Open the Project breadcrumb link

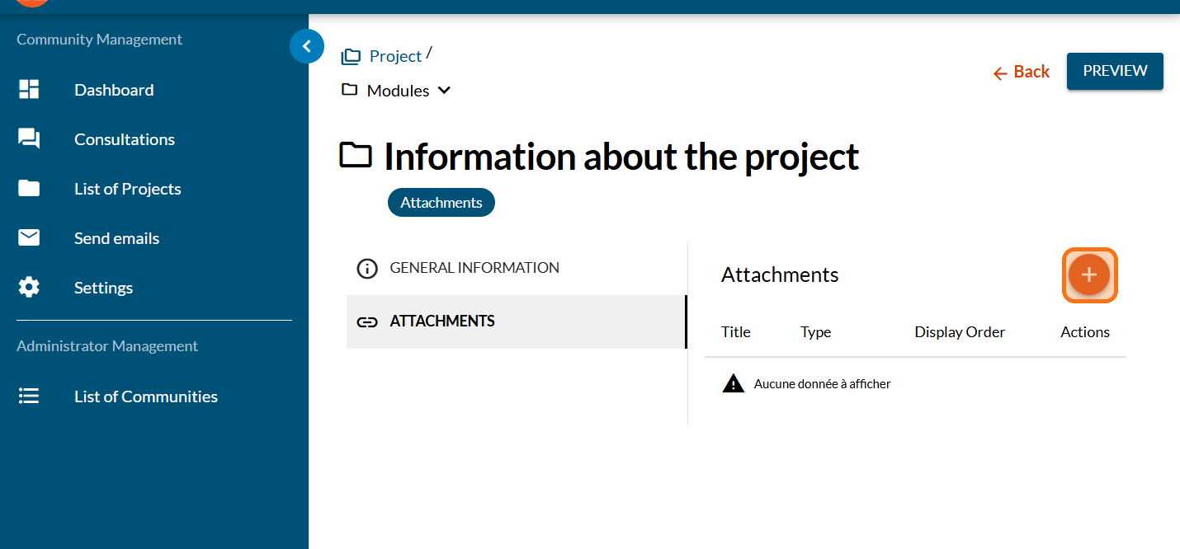[395, 56]
